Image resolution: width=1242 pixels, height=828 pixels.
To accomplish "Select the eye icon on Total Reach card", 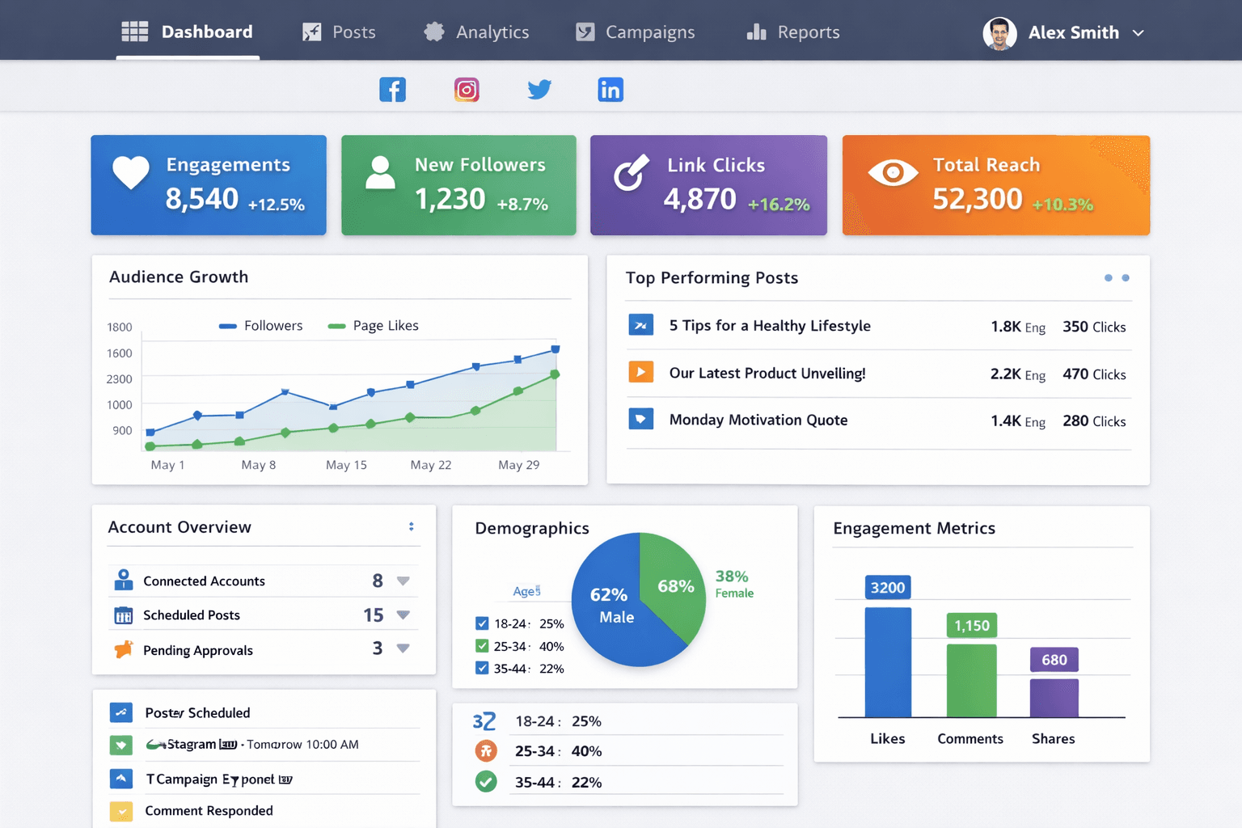I will tap(893, 172).
